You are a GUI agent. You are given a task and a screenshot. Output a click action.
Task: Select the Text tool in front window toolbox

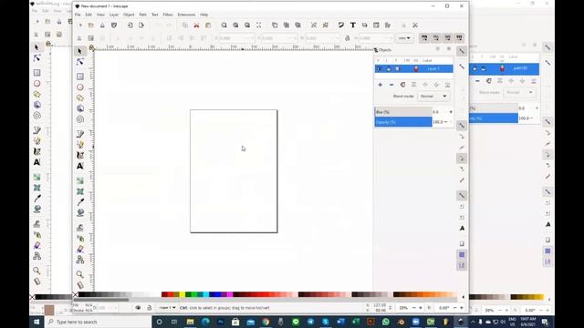click(80, 166)
